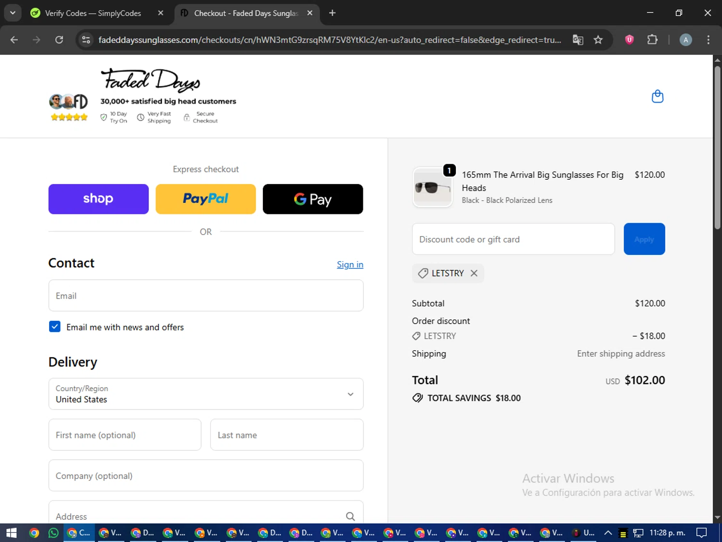The height and width of the screenshot is (542, 722).
Task: Expand the Country/Region dropdown
Action: coord(206,394)
